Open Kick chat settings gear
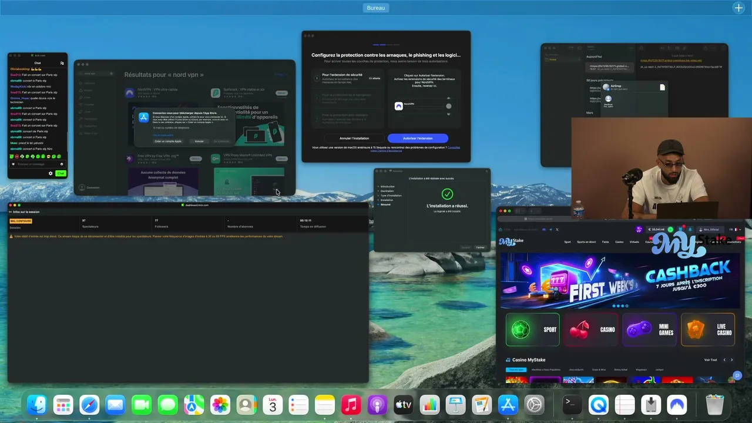The width and height of the screenshot is (752, 423). [x=51, y=173]
